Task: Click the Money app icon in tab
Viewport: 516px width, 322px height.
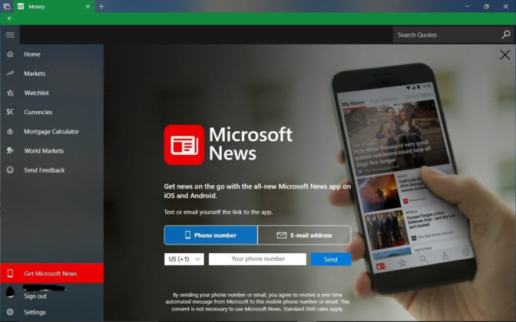Action: pyautogui.click(x=21, y=6)
